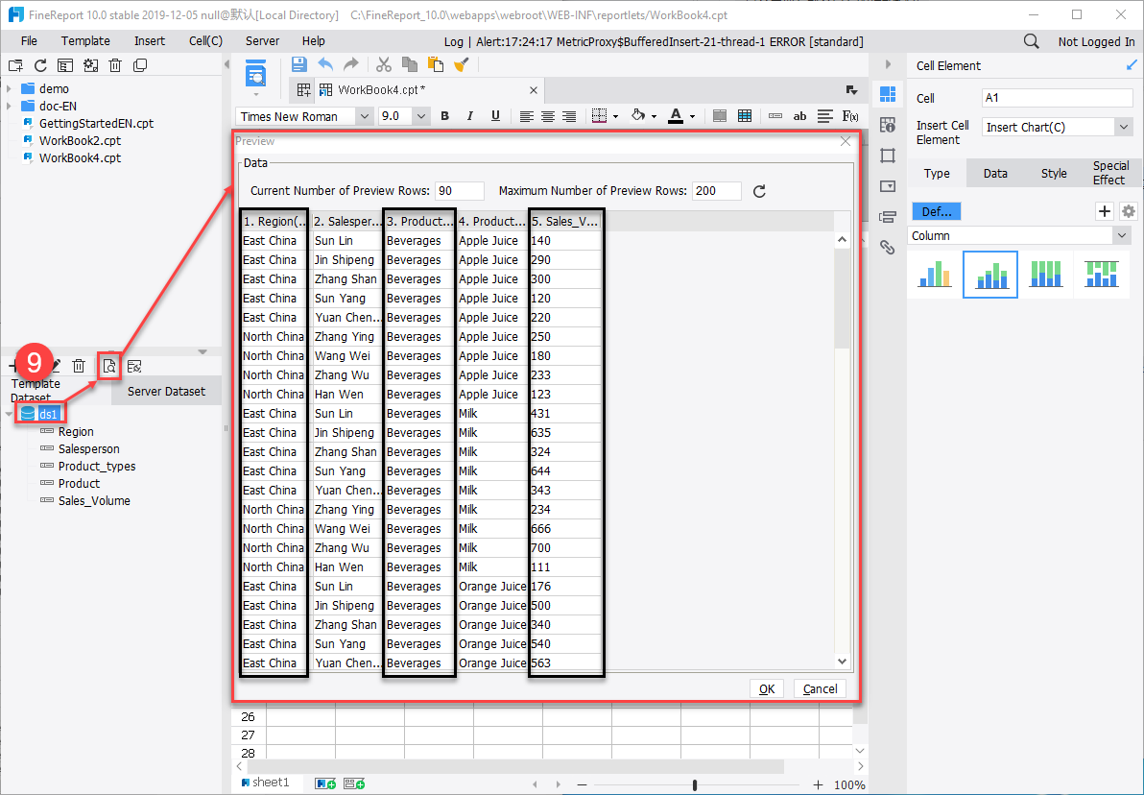Open the Template menu
Image resolution: width=1144 pixels, height=795 pixels.
(x=85, y=41)
